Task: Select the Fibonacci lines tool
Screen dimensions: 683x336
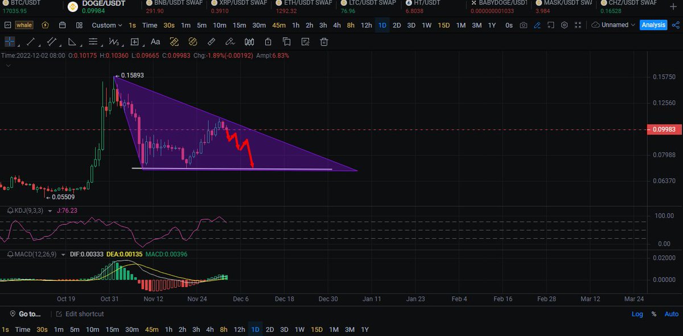Action: [93, 42]
